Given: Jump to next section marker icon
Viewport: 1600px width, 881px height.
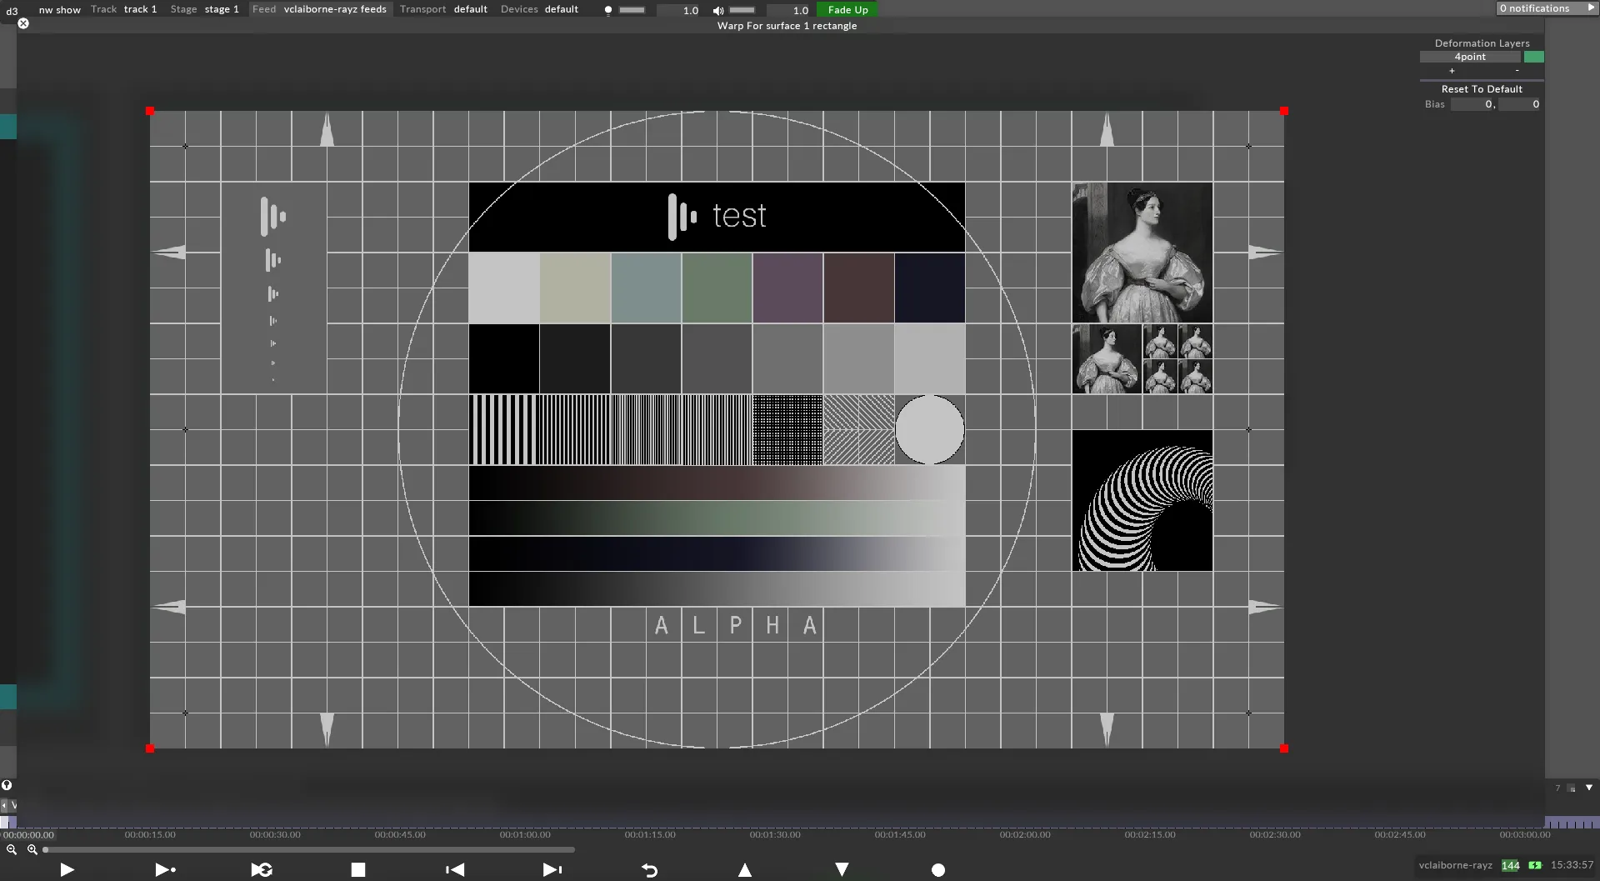Looking at the screenshot, I should [x=552, y=869].
